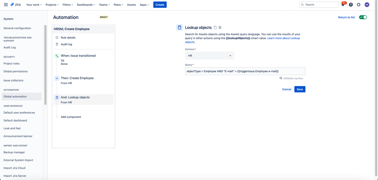Expand the Your work menu
The image size is (378, 180).
click(34, 5)
